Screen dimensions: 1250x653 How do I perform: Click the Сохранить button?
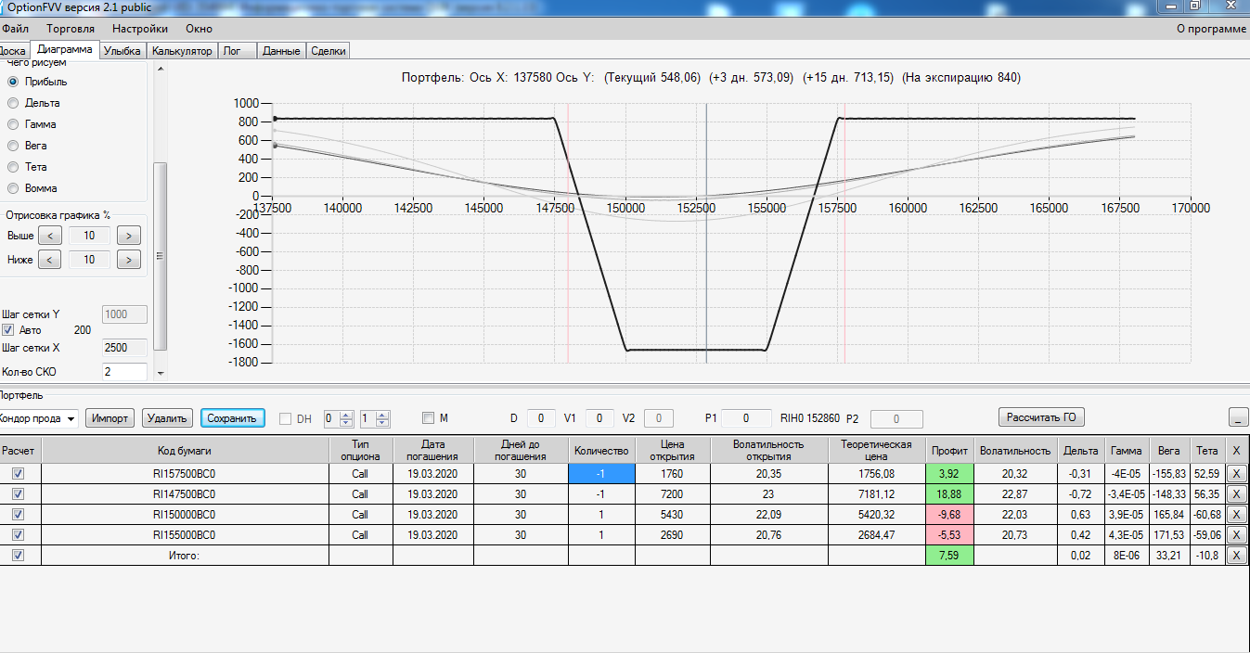[x=232, y=418]
